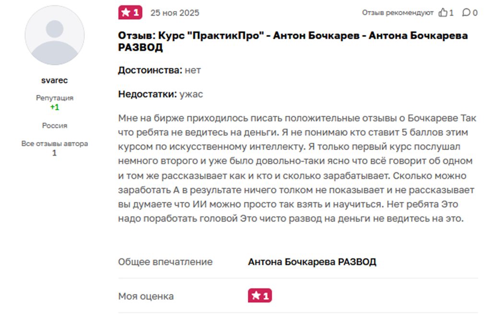The image size is (496, 316).
Task: Click the Россия country label
Action: pos(55,126)
